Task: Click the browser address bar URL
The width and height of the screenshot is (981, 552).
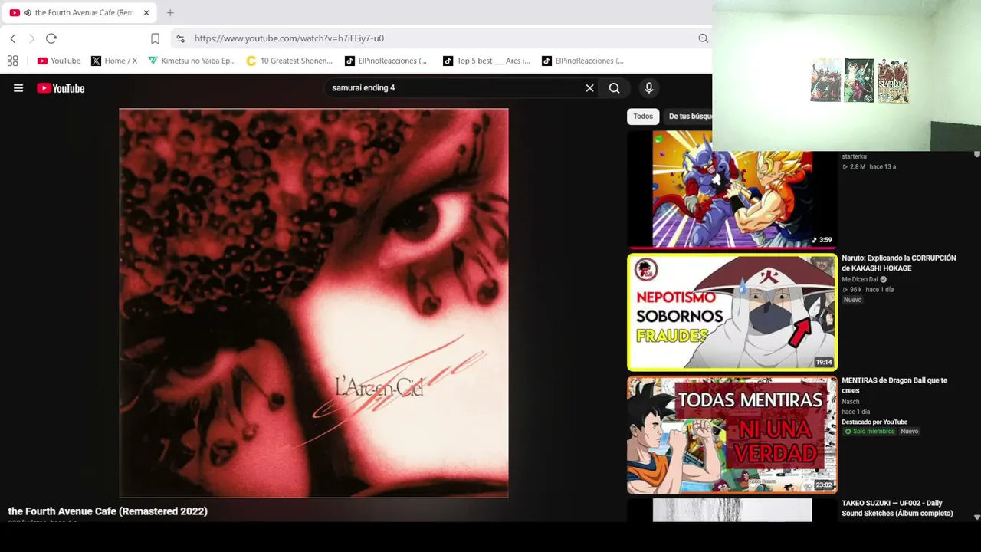Action: (x=289, y=38)
